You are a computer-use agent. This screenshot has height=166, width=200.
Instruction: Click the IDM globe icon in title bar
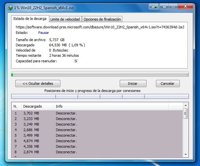tap(10, 8)
